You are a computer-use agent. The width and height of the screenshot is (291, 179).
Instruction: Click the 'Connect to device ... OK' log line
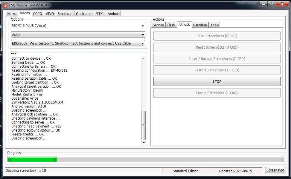tap(31, 58)
